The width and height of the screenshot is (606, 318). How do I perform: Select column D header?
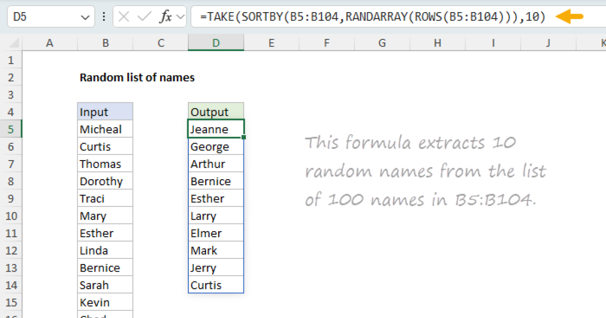point(216,43)
